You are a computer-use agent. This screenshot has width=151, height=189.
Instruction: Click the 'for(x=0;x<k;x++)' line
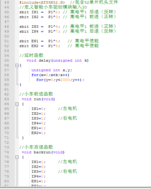50,75
